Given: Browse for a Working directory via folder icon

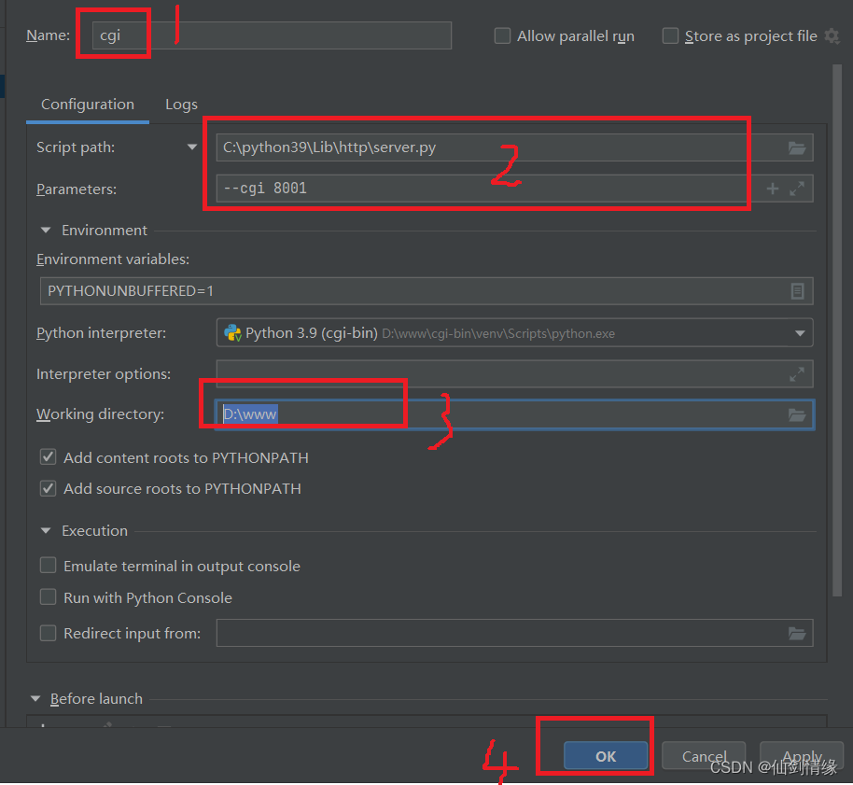Looking at the screenshot, I should (797, 414).
